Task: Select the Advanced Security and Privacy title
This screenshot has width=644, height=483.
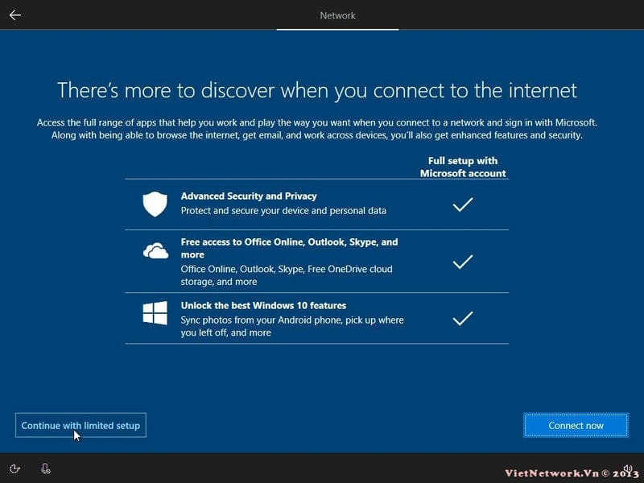Action: click(249, 196)
